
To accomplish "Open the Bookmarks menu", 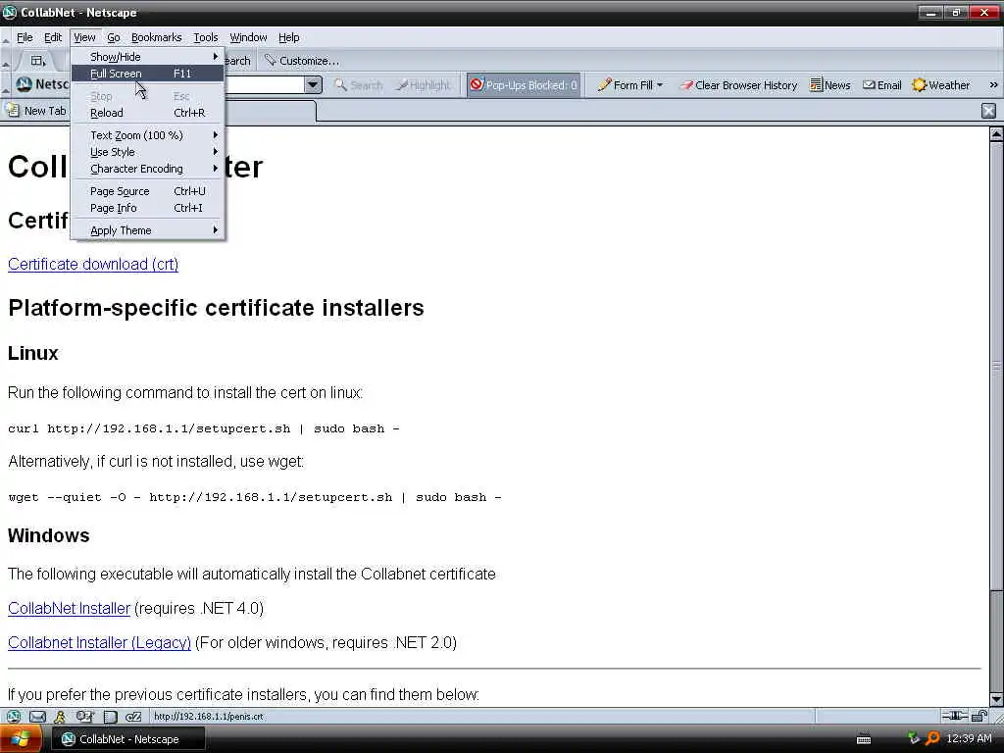I will (x=156, y=38).
